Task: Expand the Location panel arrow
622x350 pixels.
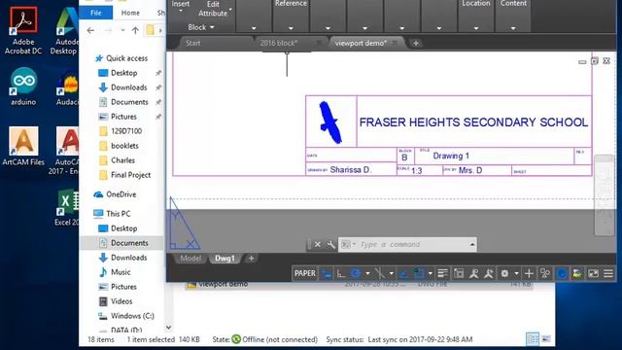Action: point(476,28)
